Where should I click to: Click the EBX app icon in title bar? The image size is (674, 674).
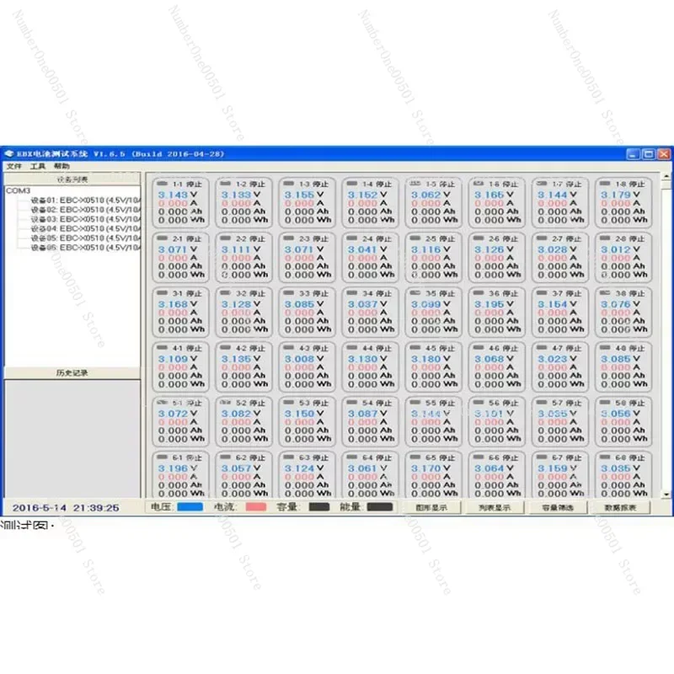[x=9, y=154]
